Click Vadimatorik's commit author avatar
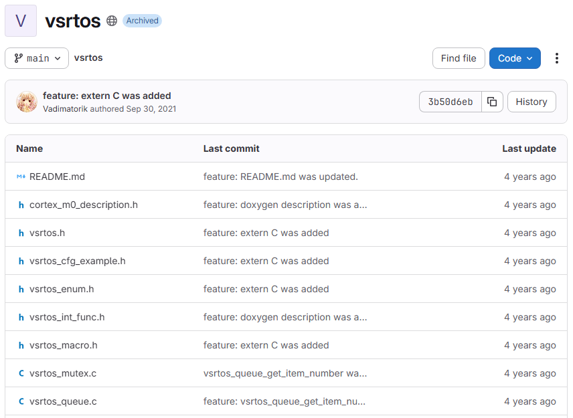 pos(27,102)
